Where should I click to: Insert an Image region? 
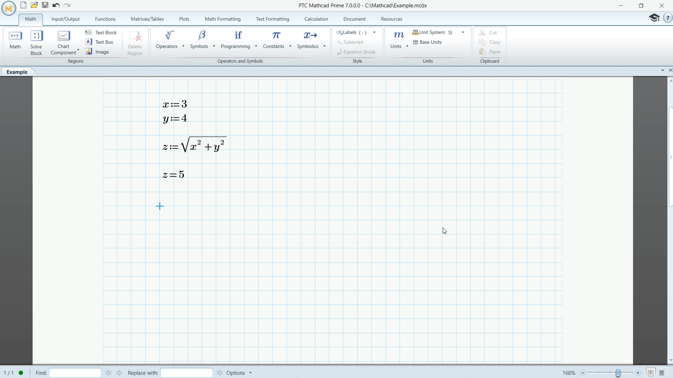102,51
